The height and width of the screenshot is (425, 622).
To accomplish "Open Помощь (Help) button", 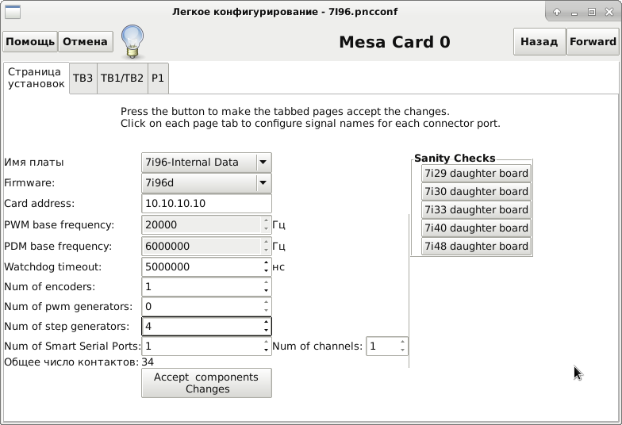I will tap(30, 42).
